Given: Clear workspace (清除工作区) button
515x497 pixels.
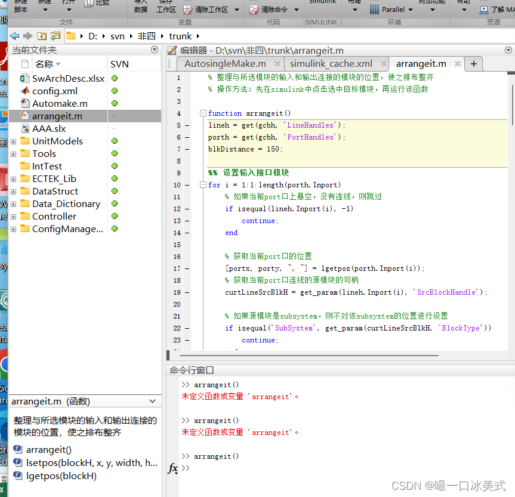Looking at the screenshot, I should [x=206, y=10].
